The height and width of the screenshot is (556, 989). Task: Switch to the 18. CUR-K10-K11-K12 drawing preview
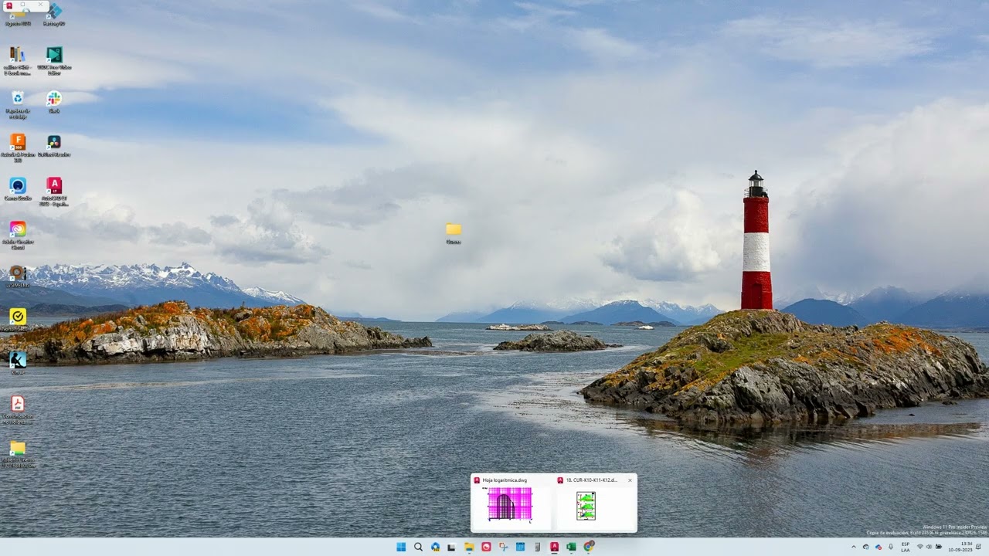click(586, 506)
